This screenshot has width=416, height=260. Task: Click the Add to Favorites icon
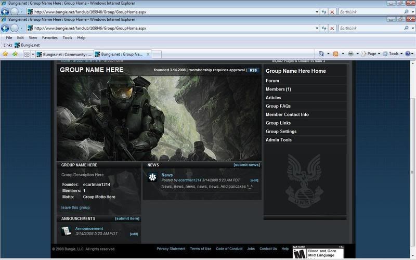pyautogui.click(x=15, y=54)
